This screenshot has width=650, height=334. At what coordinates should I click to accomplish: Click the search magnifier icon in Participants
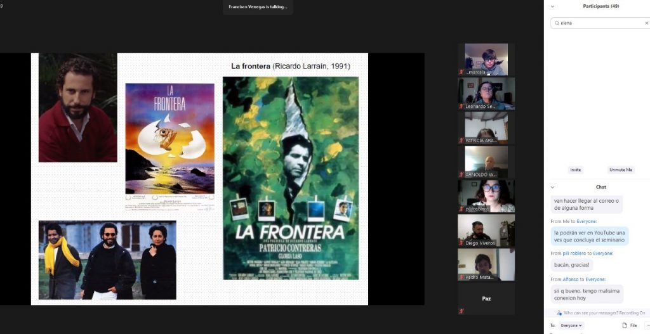coord(557,23)
